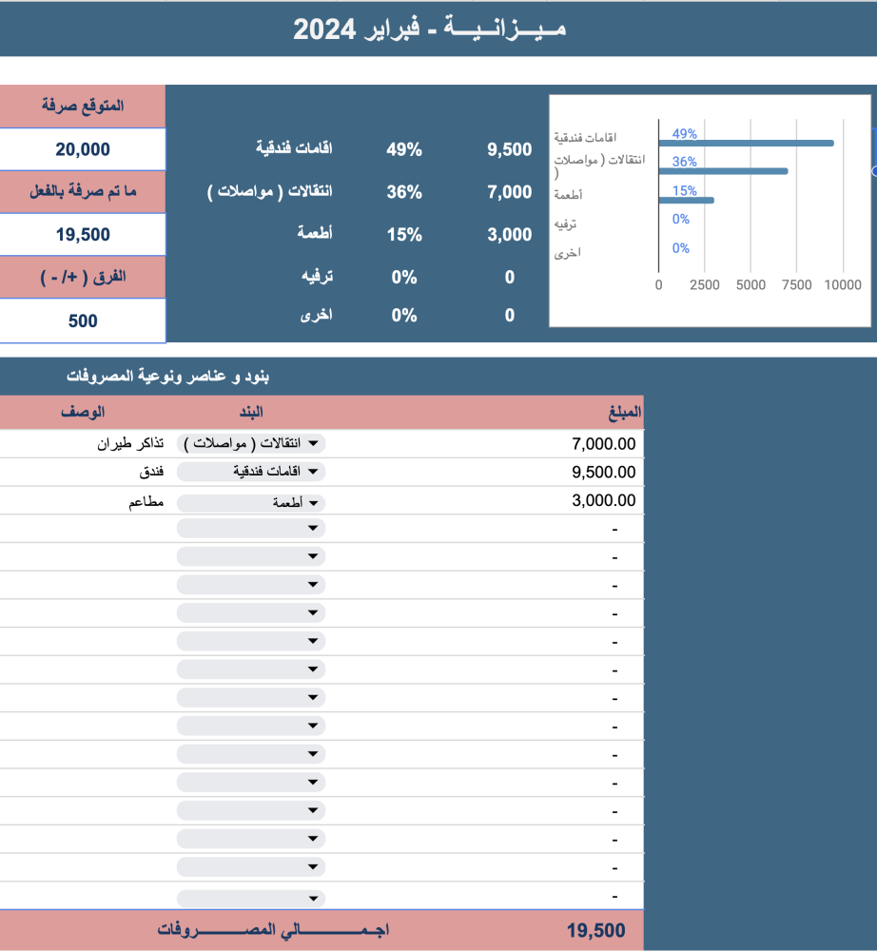This screenshot has height=951, width=877.
Task: Click the 15% food bar in the chart
Action: pos(686,200)
